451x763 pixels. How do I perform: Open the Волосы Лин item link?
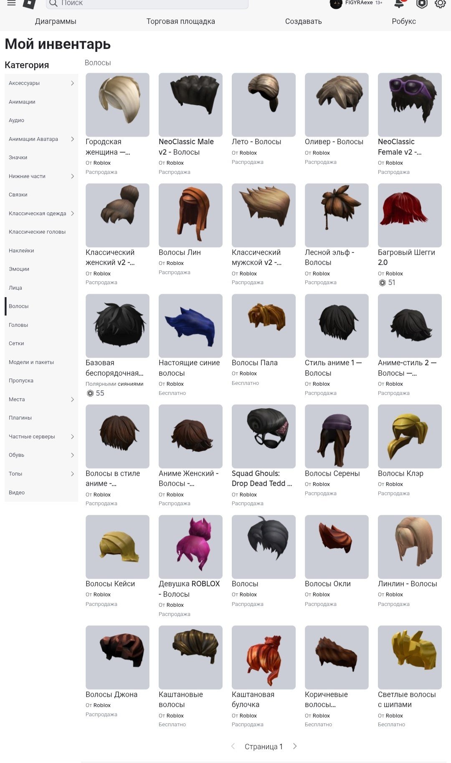[x=180, y=252]
